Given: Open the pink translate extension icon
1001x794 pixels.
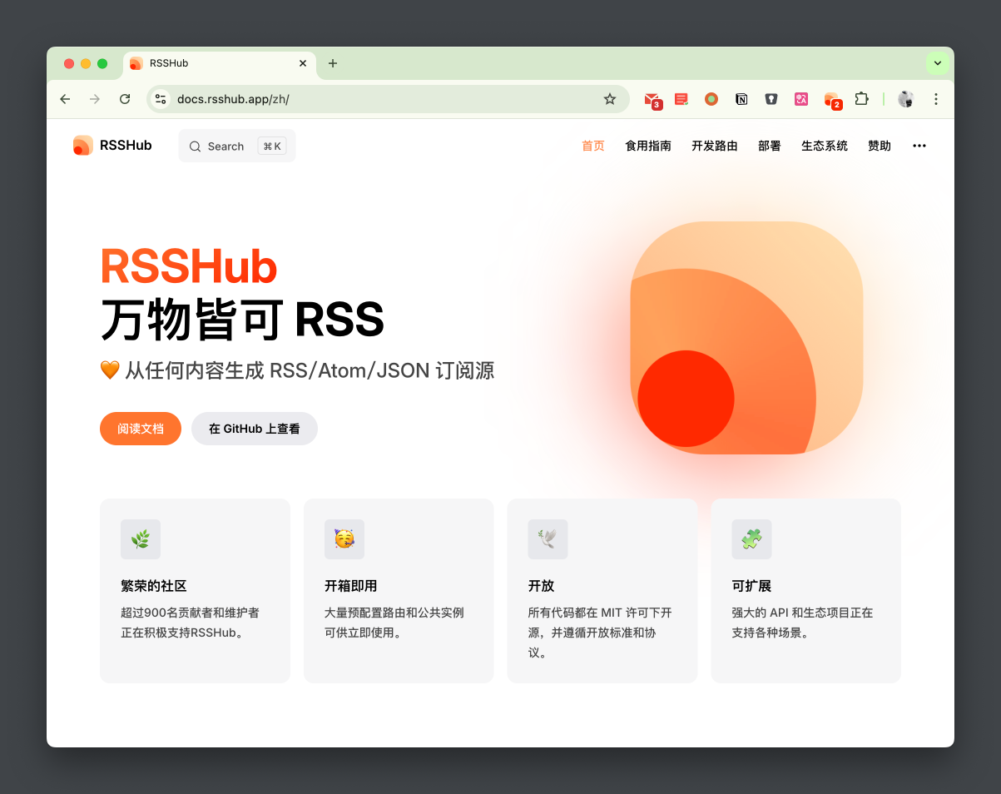Looking at the screenshot, I should pyautogui.click(x=801, y=99).
